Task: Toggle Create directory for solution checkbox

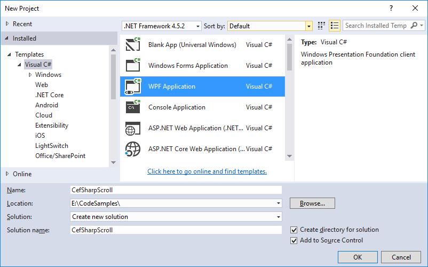Action: point(294,230)
